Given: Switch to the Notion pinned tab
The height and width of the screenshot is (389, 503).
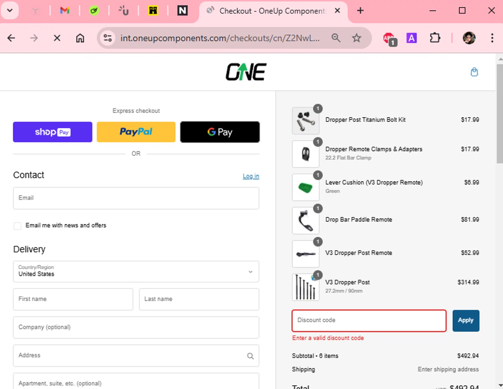Looking at the screenshot, I should (182, 11).
